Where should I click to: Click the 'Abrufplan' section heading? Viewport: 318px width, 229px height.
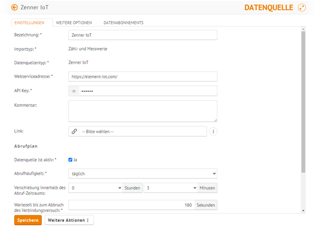tap(26, 146)
